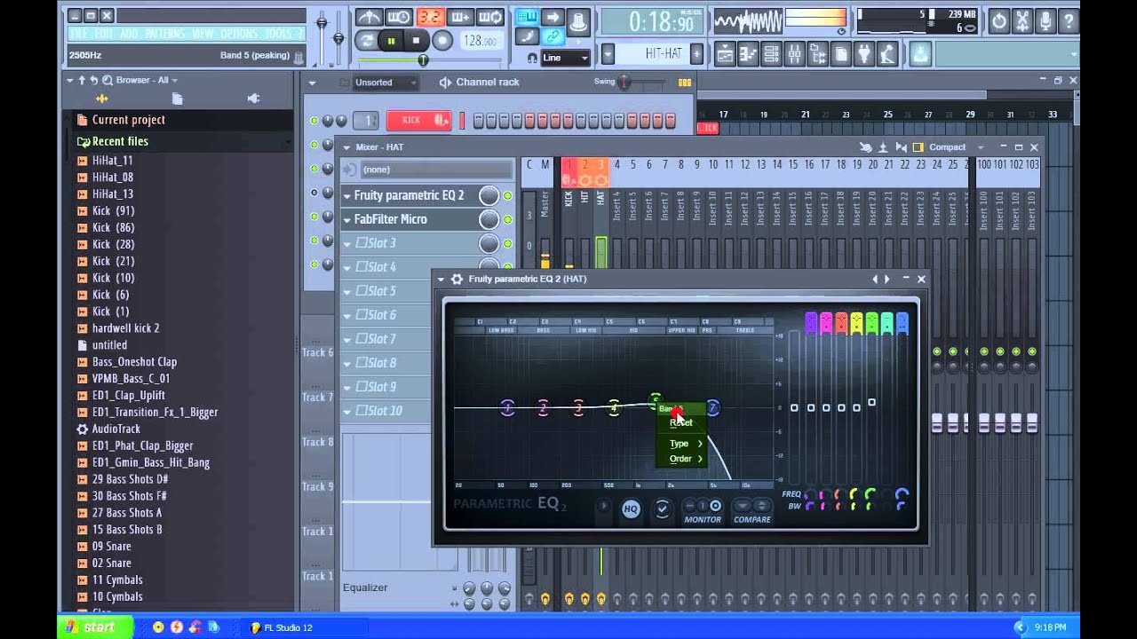The width and height of the screenshot is (1137, 639).
Task: Open the Playlist view icon
Action: point(725,54)
